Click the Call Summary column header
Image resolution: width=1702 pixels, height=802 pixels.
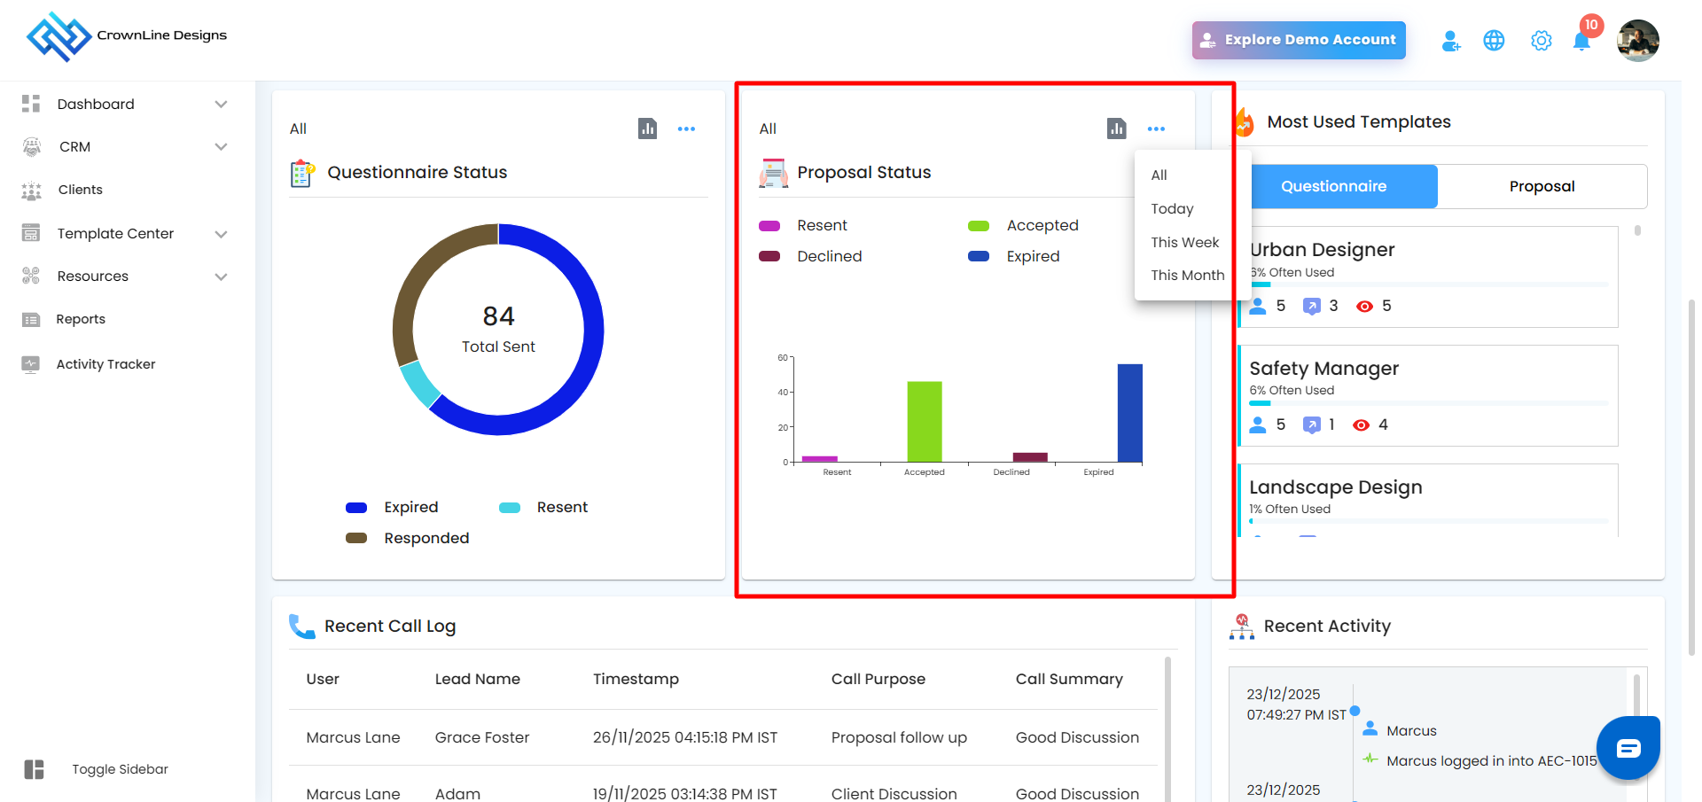pyautogui.click(x=1069, y=679)
